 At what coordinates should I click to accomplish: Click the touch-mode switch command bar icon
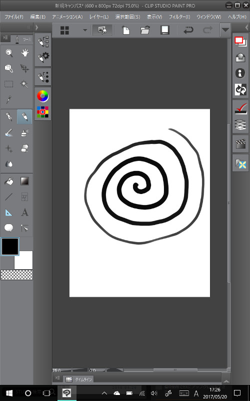tap(102, 31)
